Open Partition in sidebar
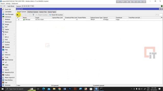The image size is (163, 91). 7,75
